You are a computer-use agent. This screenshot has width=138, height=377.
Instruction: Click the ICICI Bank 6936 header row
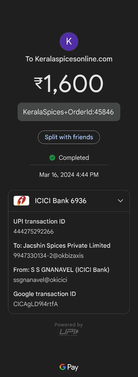(x=69, y=201)
